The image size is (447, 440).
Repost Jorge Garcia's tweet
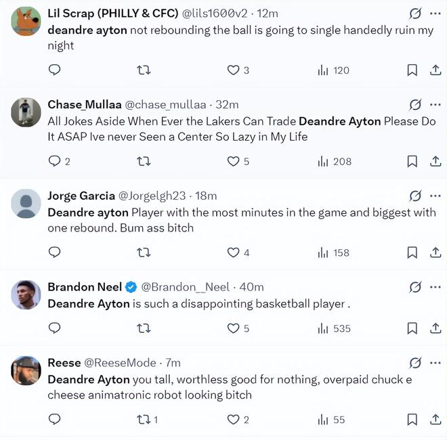click(144, 252)
